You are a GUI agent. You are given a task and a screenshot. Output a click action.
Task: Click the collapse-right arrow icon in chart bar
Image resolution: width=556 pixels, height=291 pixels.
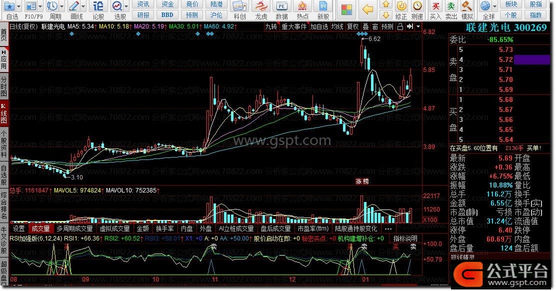click(x=410, y=26)
